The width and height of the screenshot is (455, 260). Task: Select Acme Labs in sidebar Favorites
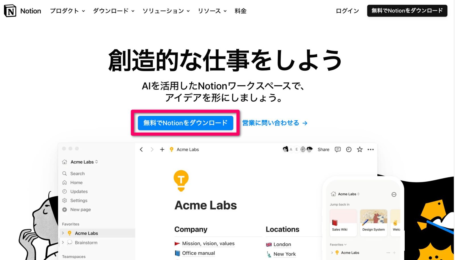(x=86, y=233)
